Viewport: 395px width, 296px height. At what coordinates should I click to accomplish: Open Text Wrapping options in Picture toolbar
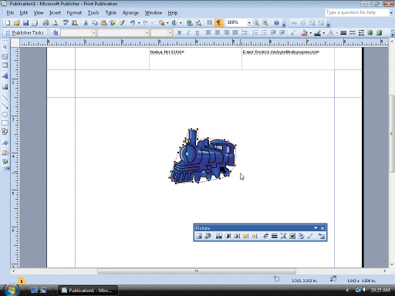pos(292,236)
